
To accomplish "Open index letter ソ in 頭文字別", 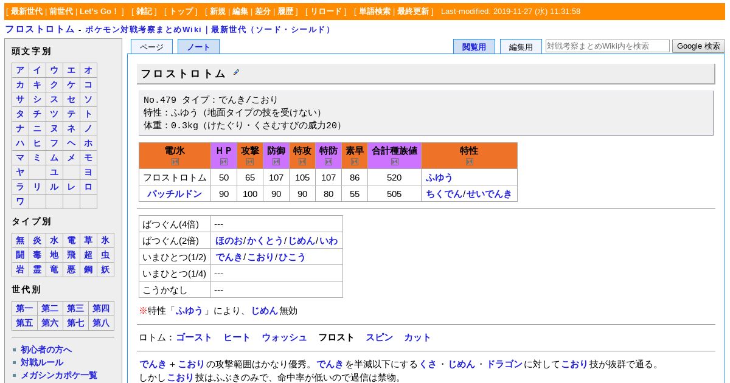I will coord(88,99).
